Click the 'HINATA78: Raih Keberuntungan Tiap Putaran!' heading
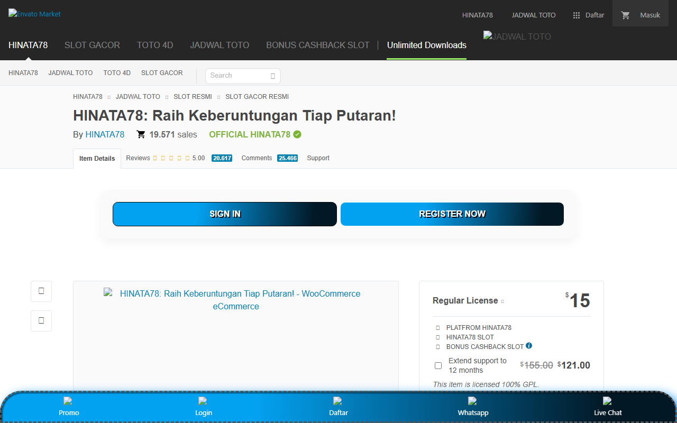Screen dimensions: 677x423 234,116
